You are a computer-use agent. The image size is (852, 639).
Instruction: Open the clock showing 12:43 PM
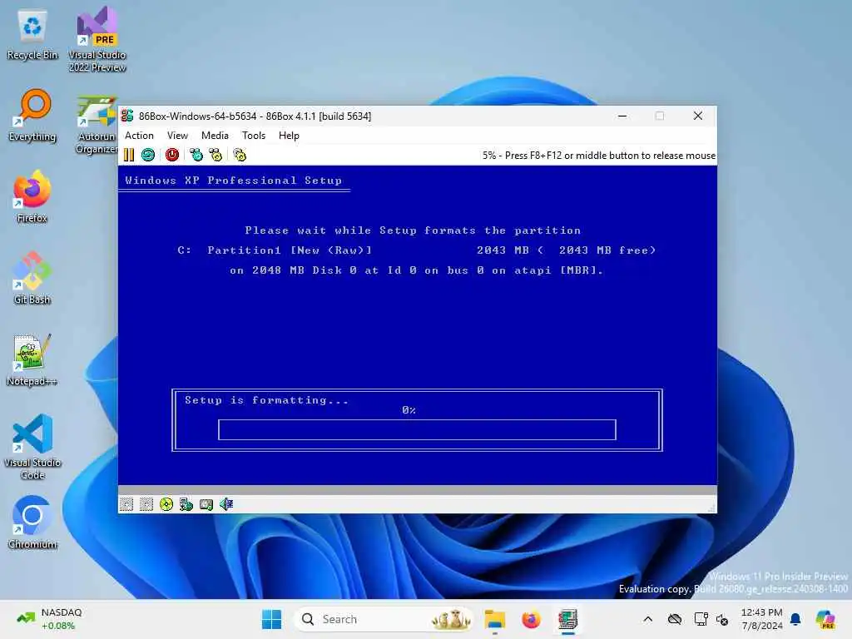coord(762,619)
